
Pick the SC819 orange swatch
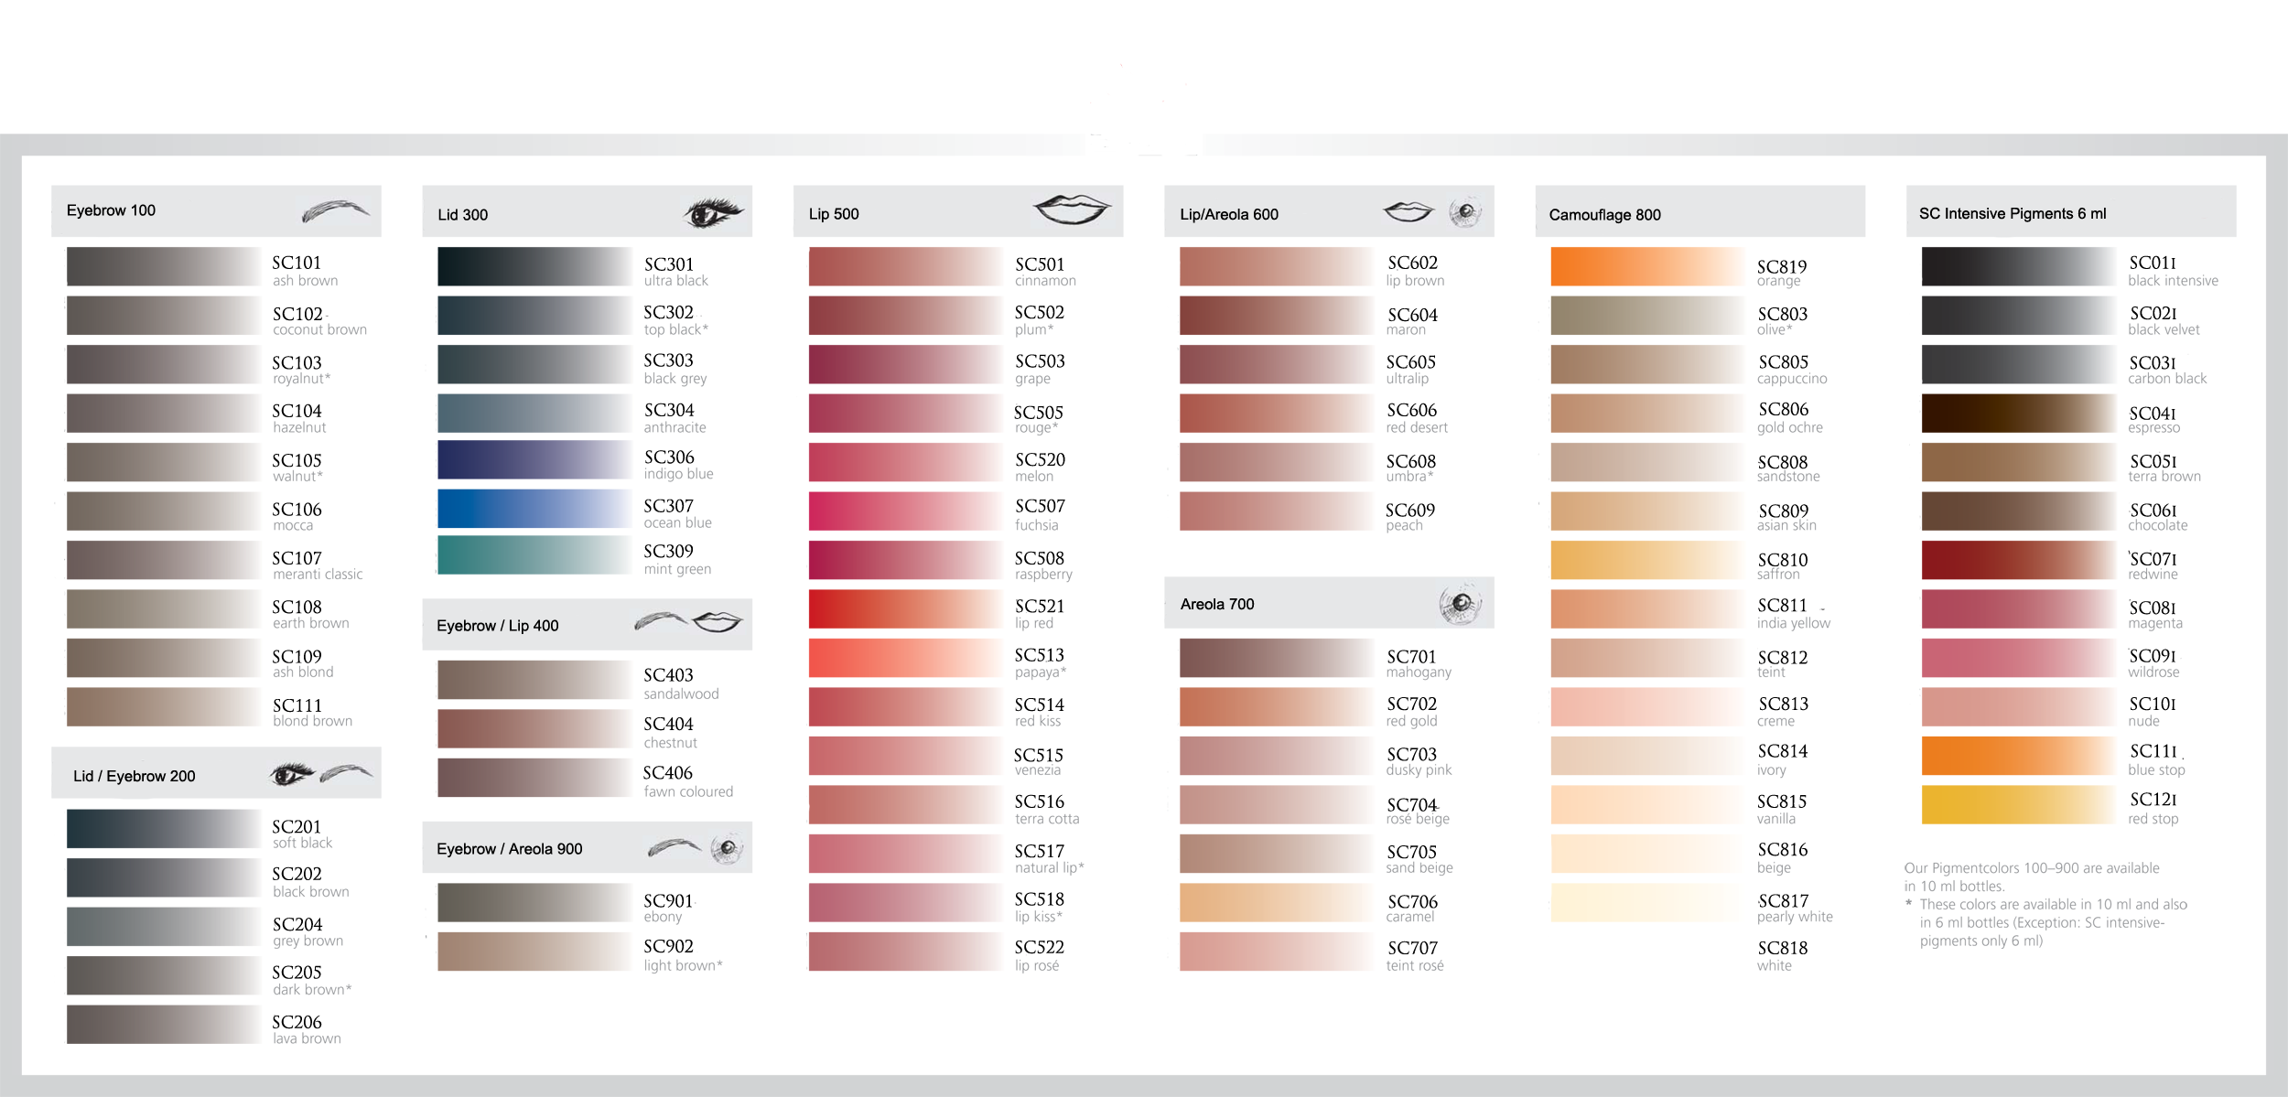pos(1646,267)
